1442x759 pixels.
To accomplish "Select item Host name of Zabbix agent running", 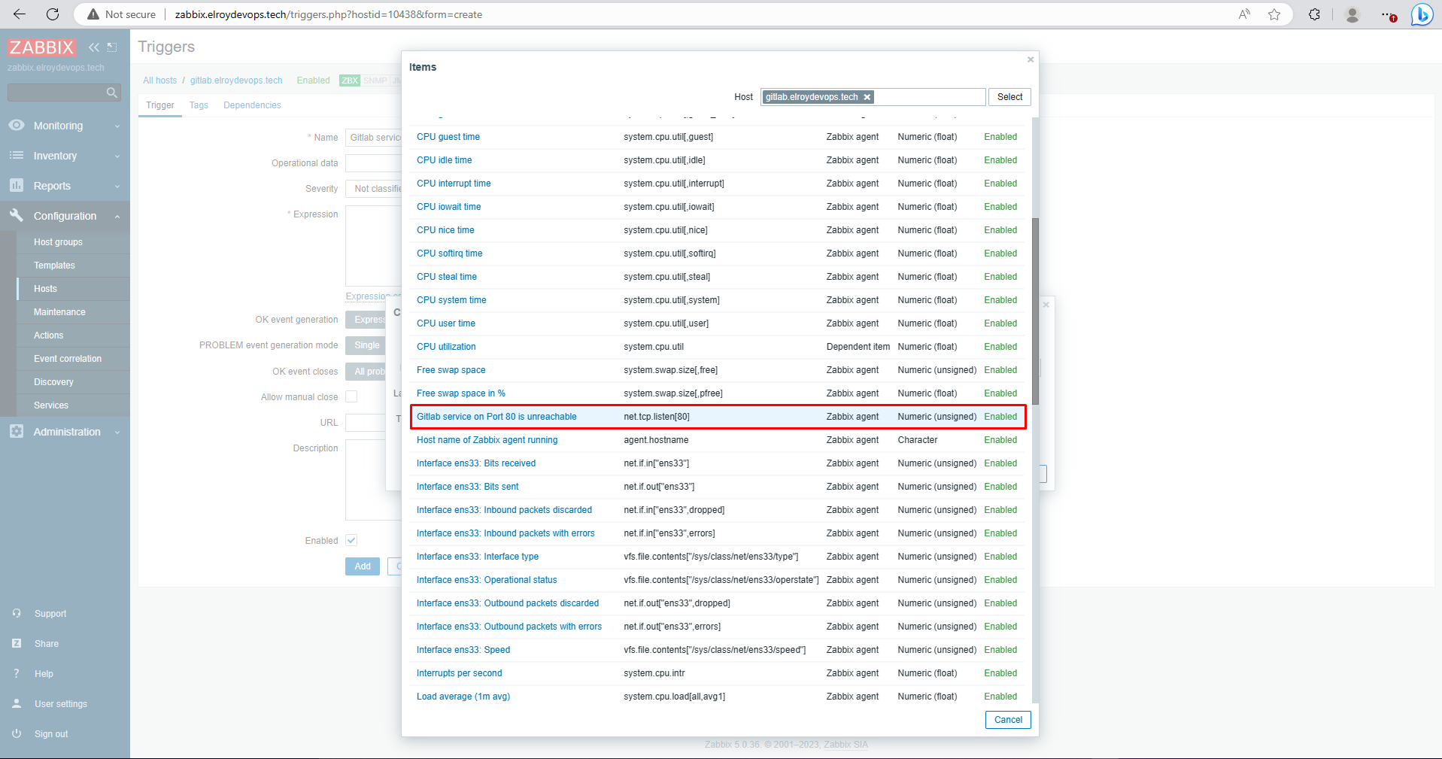I will click(487, 440).
